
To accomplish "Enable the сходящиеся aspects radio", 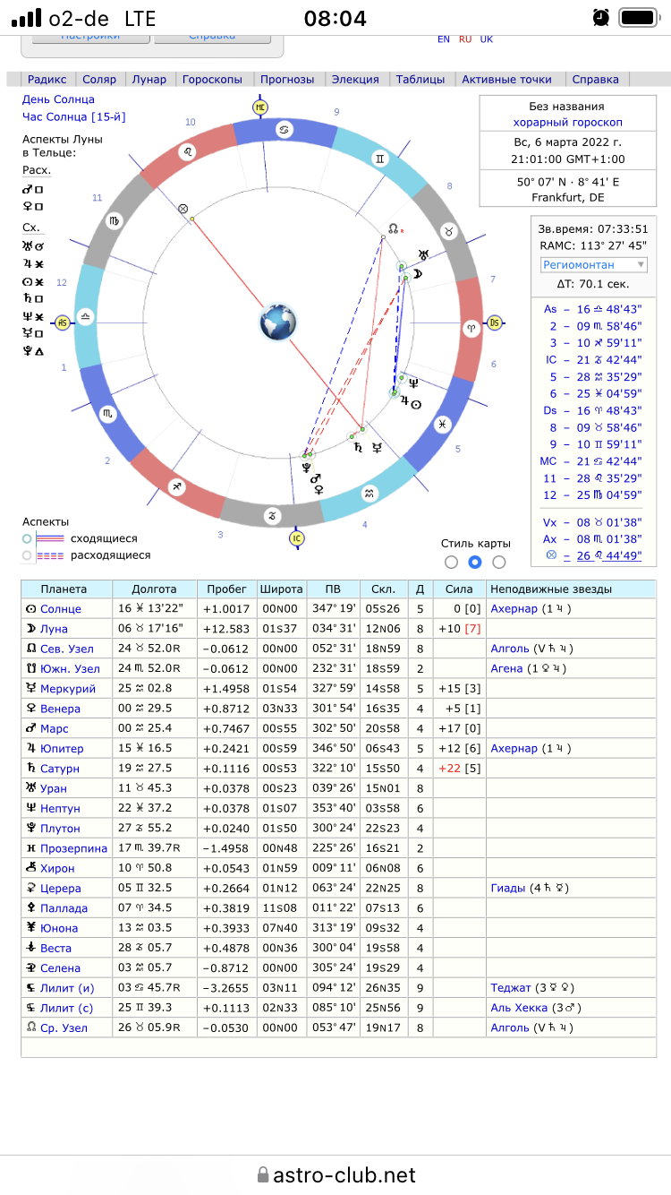I will click(x=27, y=538).
